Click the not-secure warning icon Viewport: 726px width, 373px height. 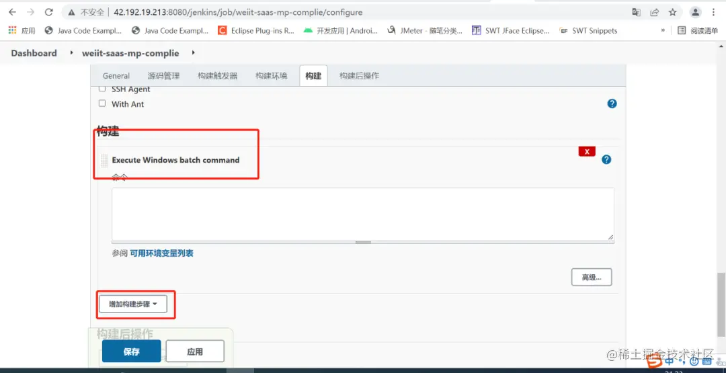(71, 13)
